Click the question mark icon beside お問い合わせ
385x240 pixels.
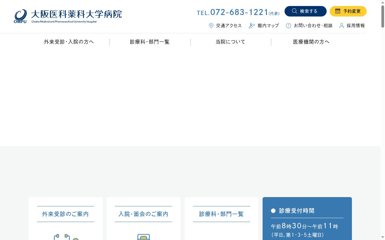(288, 26)
